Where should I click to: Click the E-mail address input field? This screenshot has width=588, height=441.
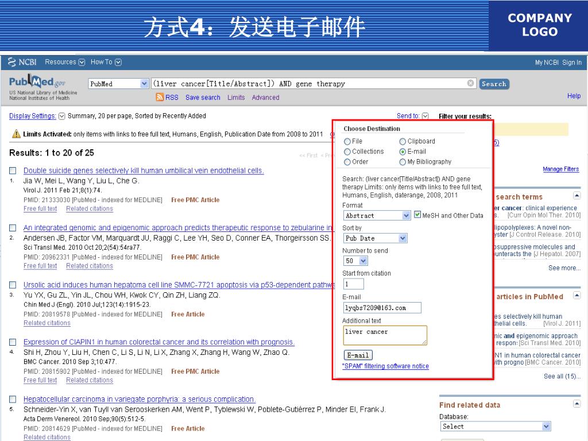(382, 308)
